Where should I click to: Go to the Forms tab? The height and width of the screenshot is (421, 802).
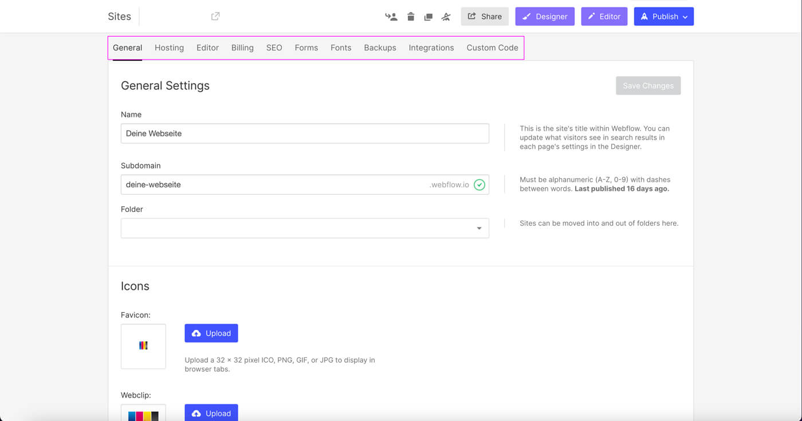click(306, 48)
